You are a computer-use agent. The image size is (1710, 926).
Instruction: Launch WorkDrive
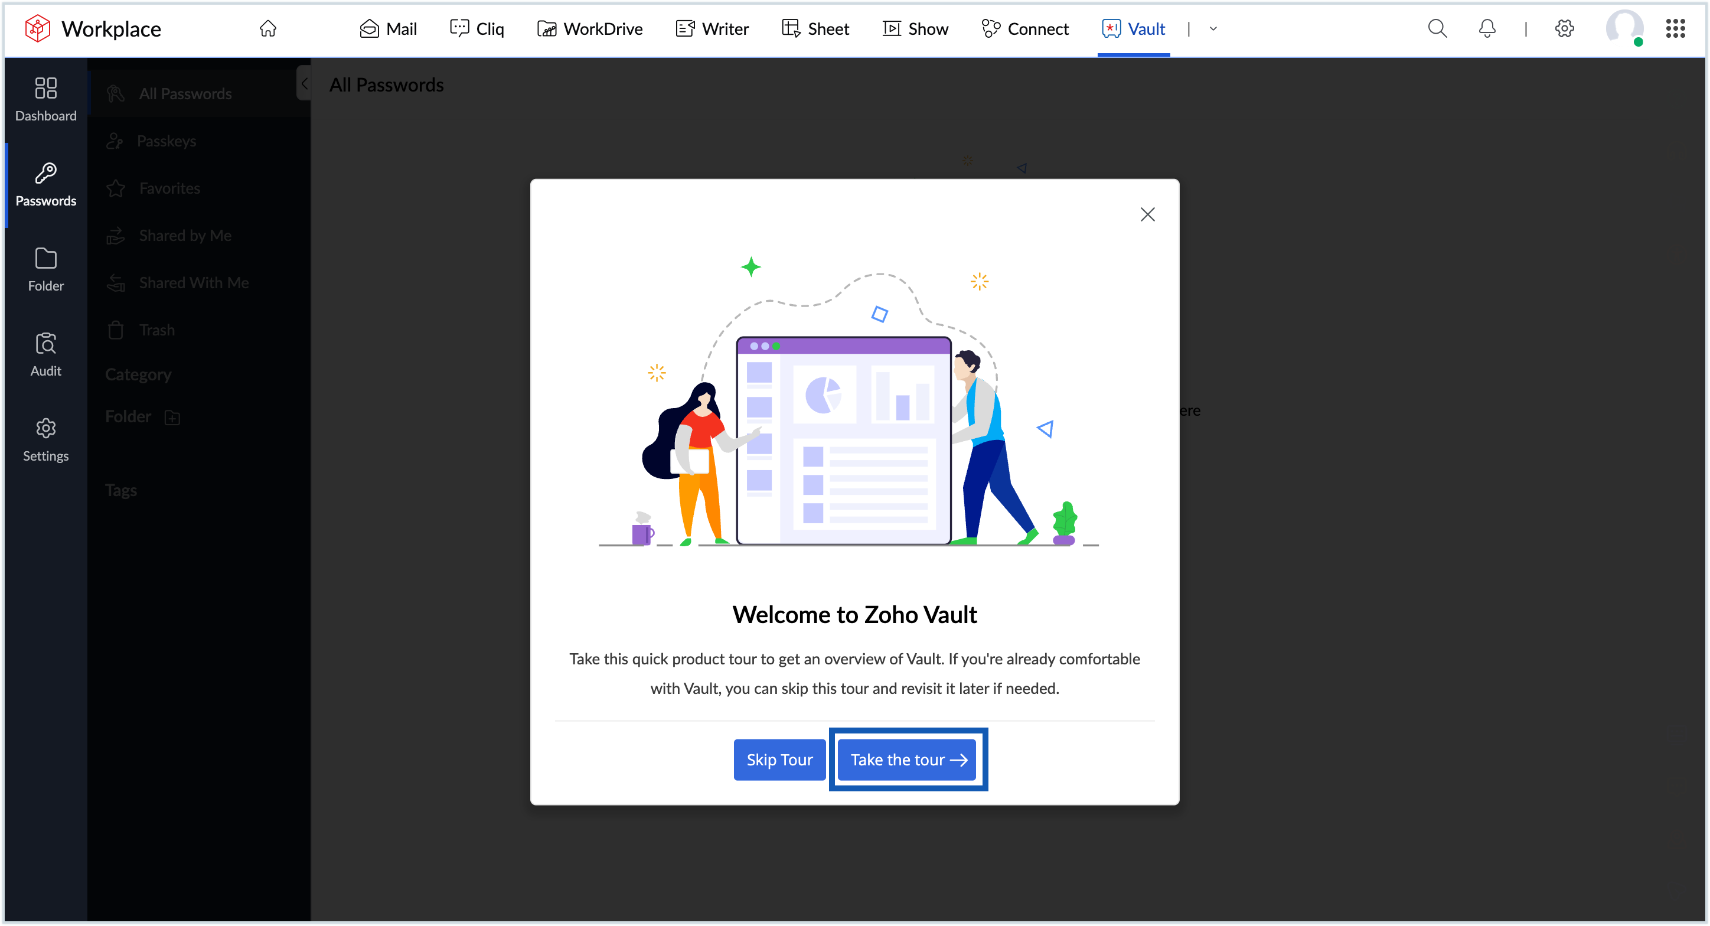click(589, 28)
